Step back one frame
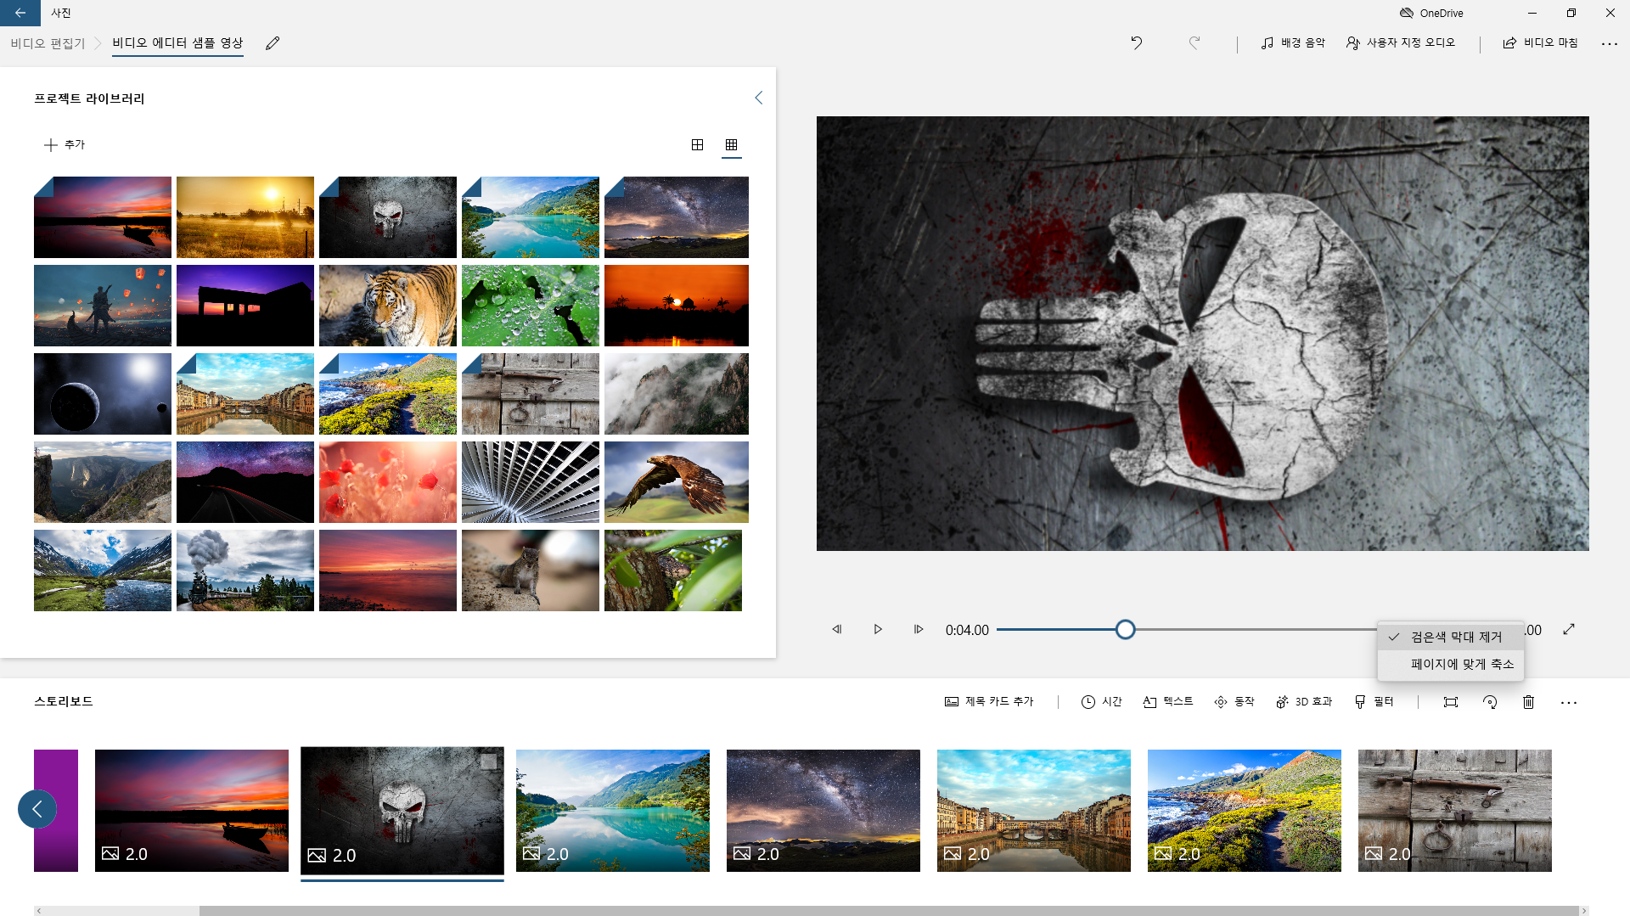The width and height of the screenshot is (1630, 916). [837, 629]
